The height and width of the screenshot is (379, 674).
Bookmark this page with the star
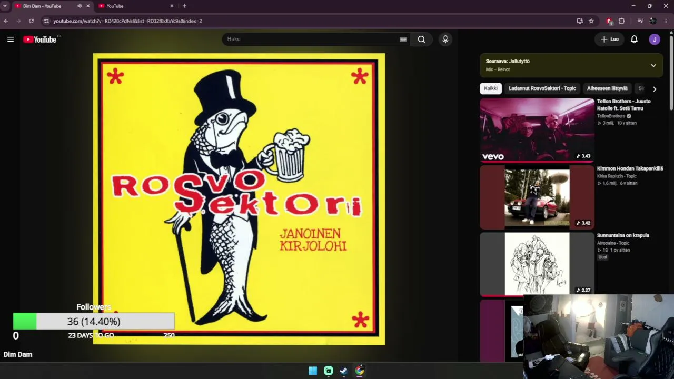[591, 21]
